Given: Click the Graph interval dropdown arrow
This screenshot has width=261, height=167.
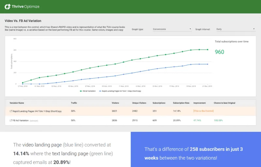Looking at the screenshot, I should coord(254,29).
